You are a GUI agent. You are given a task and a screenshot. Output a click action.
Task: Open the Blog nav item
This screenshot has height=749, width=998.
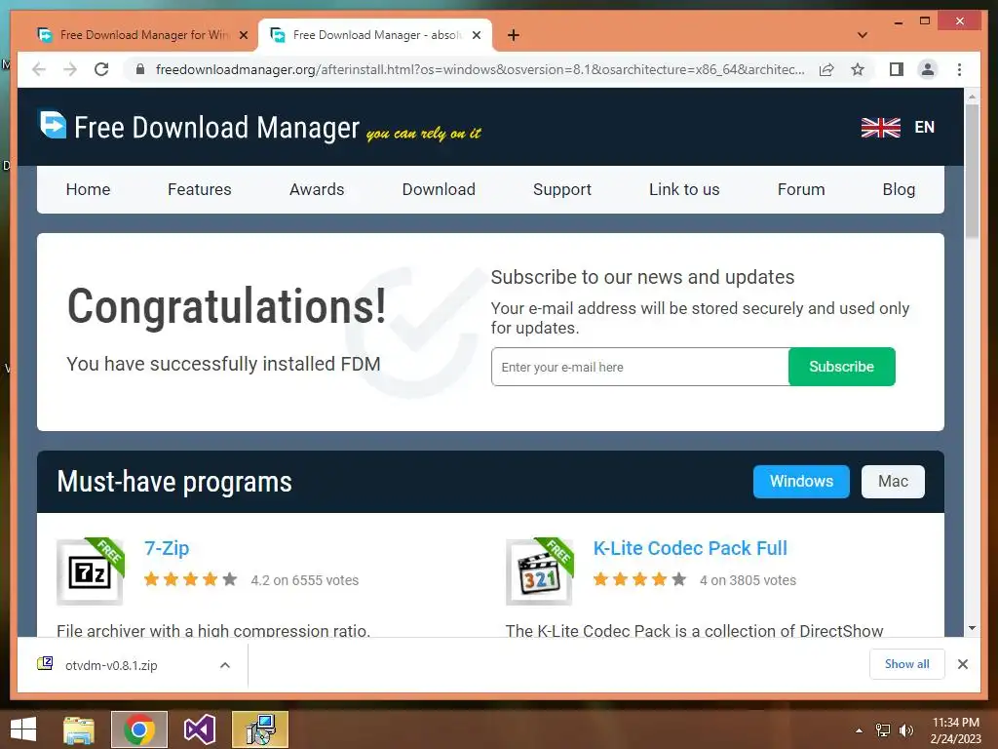[x=899, y=189]
